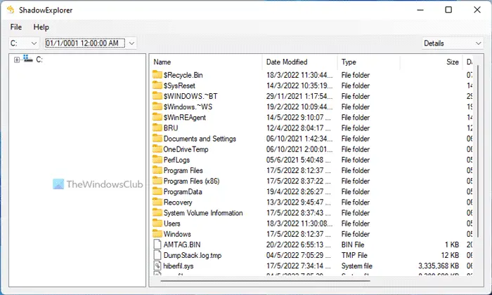Maximize the ShadowExplorer window
The width and height of the screenshot is (492, 295).
[448, 10]
